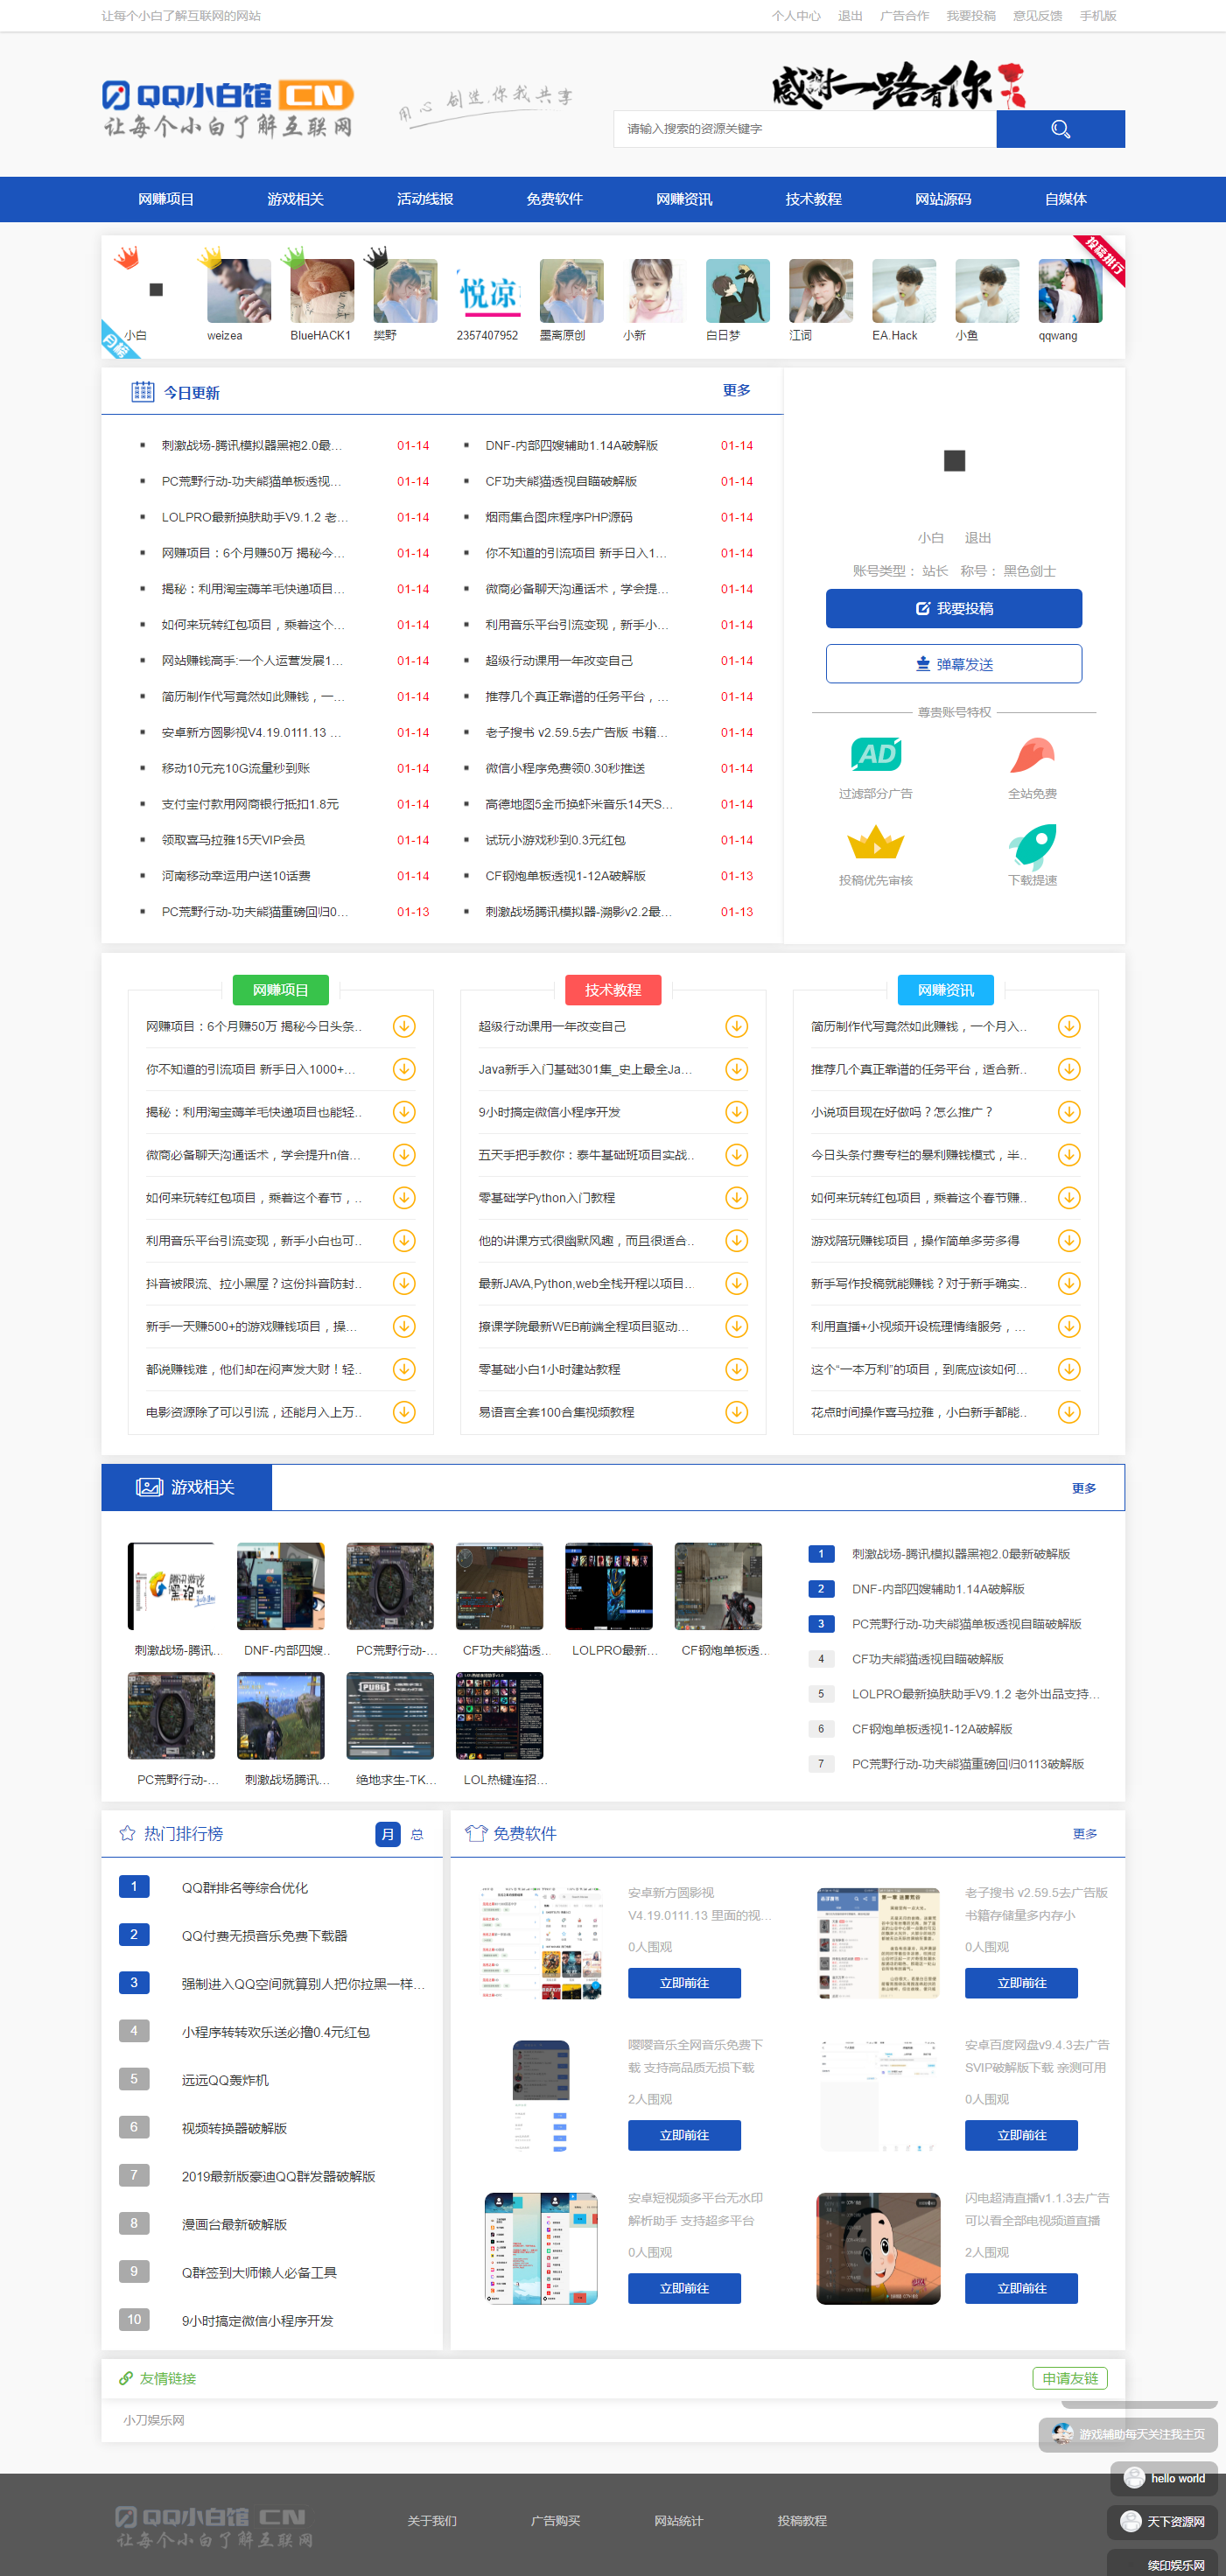
Task: Open 免费软件 in navigation bar
Action: [x=554, y=199]
